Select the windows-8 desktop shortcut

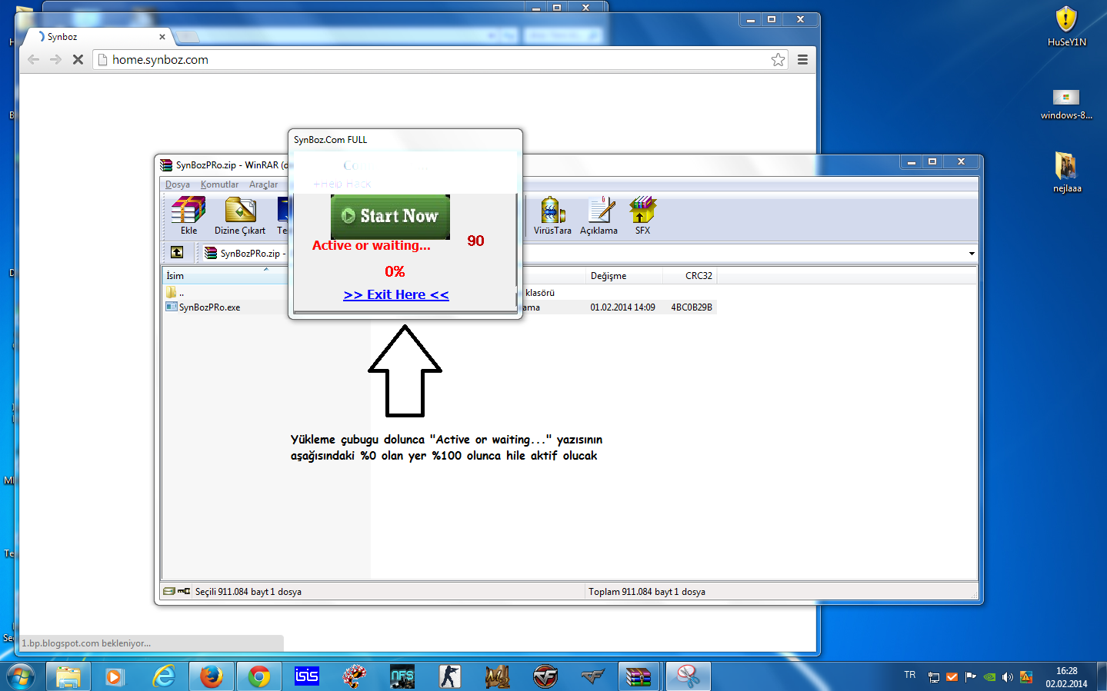[x=1066, y=104]
